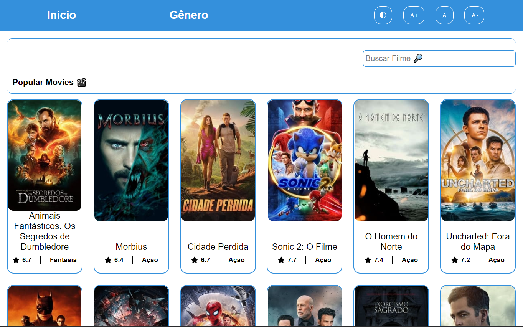Open the Inicio navigation link
This screenshot has width=523, height=327.
(61, 15)
